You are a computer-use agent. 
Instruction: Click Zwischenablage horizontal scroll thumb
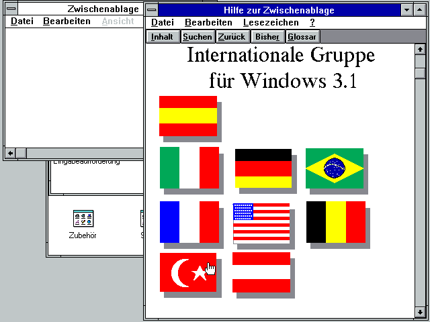click(x=21, y=154)
